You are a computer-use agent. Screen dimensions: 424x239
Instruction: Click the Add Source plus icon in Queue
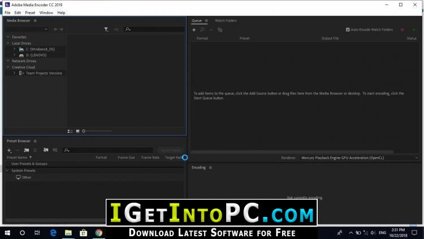194,29
